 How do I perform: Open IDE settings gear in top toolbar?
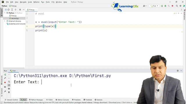180,6
